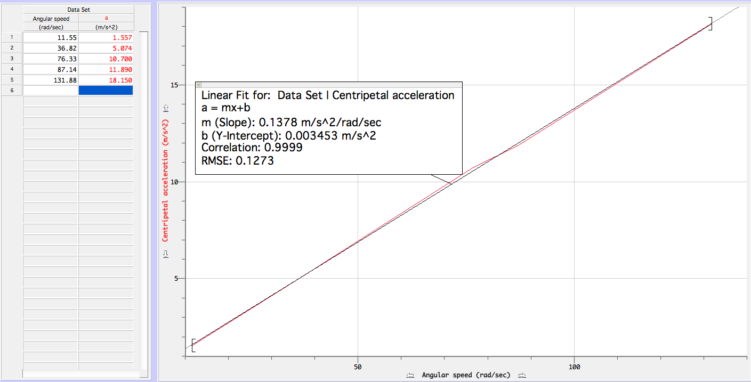Select the cell containing 131.88

pos(51,80)
